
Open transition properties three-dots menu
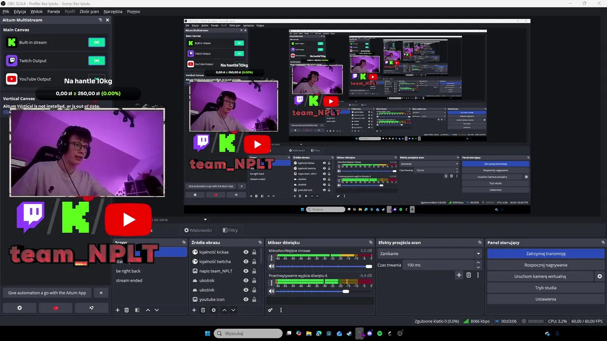(478, 275)
